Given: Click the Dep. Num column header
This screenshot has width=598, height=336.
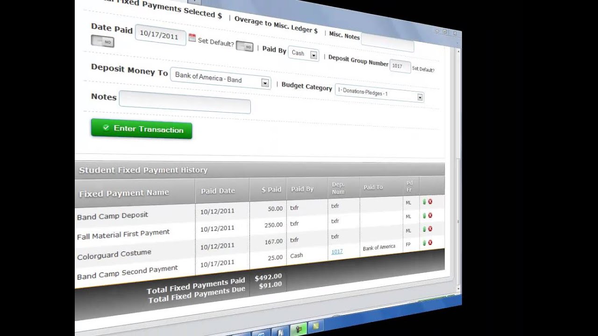Looking at the screenshot, I should click(338, 188).
